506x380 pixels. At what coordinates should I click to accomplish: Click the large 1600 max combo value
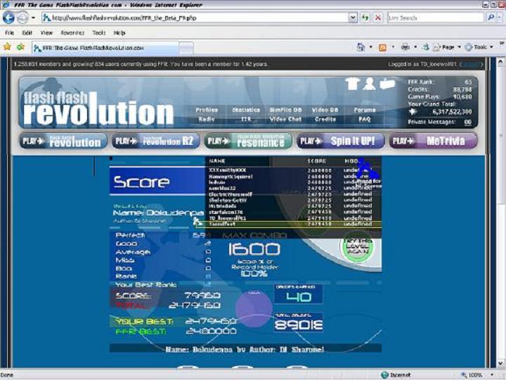254,249
